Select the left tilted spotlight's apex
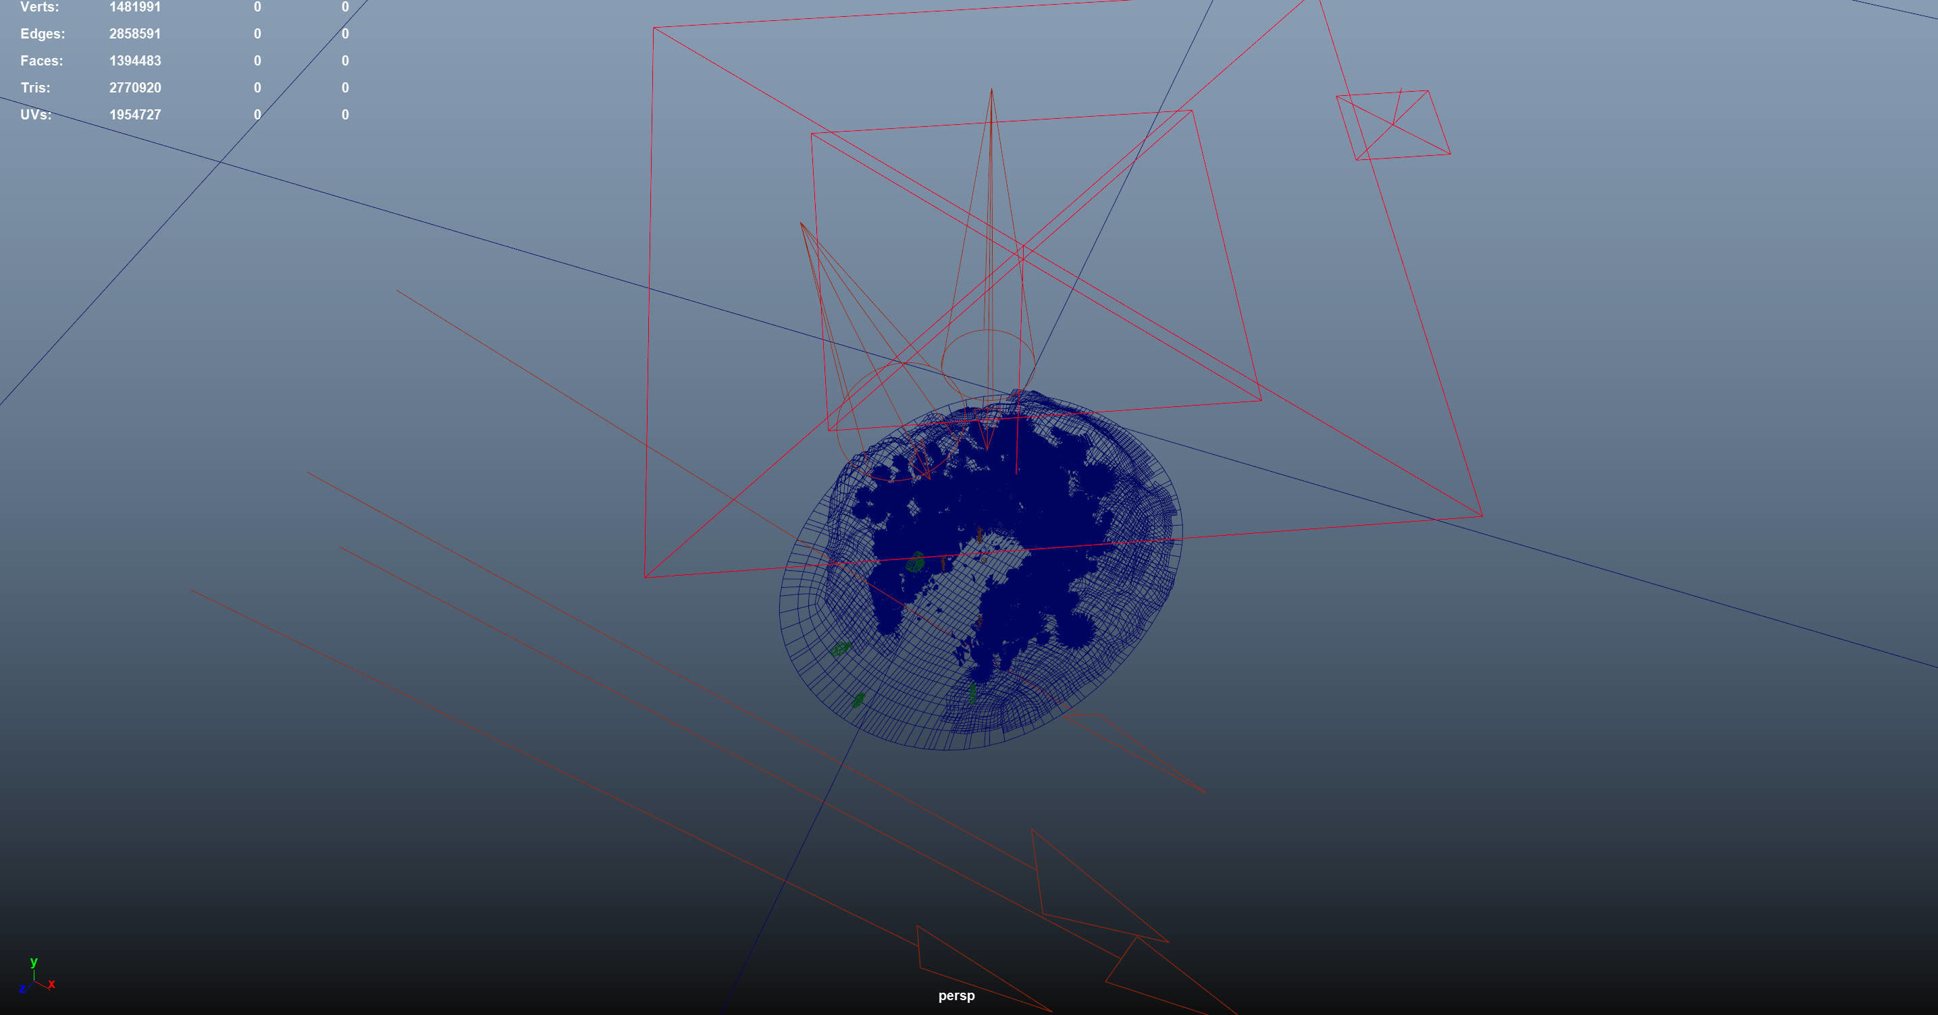Viewport: 1938px width, 1015px height. pos(802,223)
